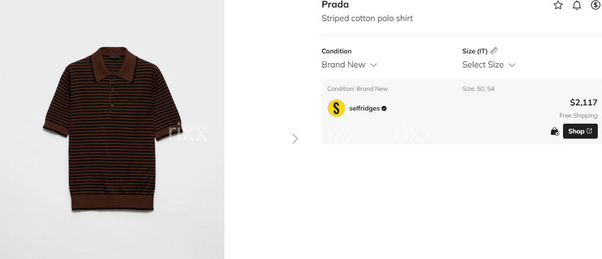The image size is (602, 259).
Task: Add the Prada polo to favorites with the star icon
Action: 558,5
